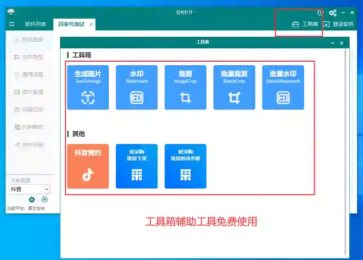
Task: Open the ImageCrop 裁剪 tool
Action: [x=185, y=87]
